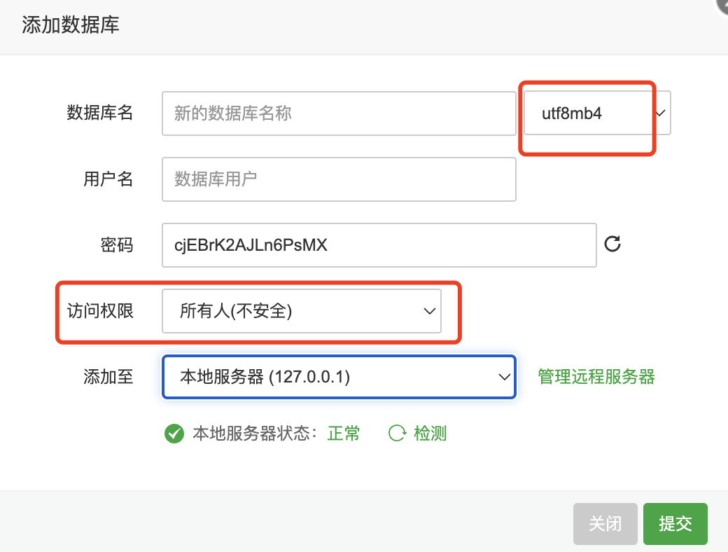The image size is (728, 552).
Task: Click the 提交 submit button
Action: pyautogui.click(x=675, y=524)
